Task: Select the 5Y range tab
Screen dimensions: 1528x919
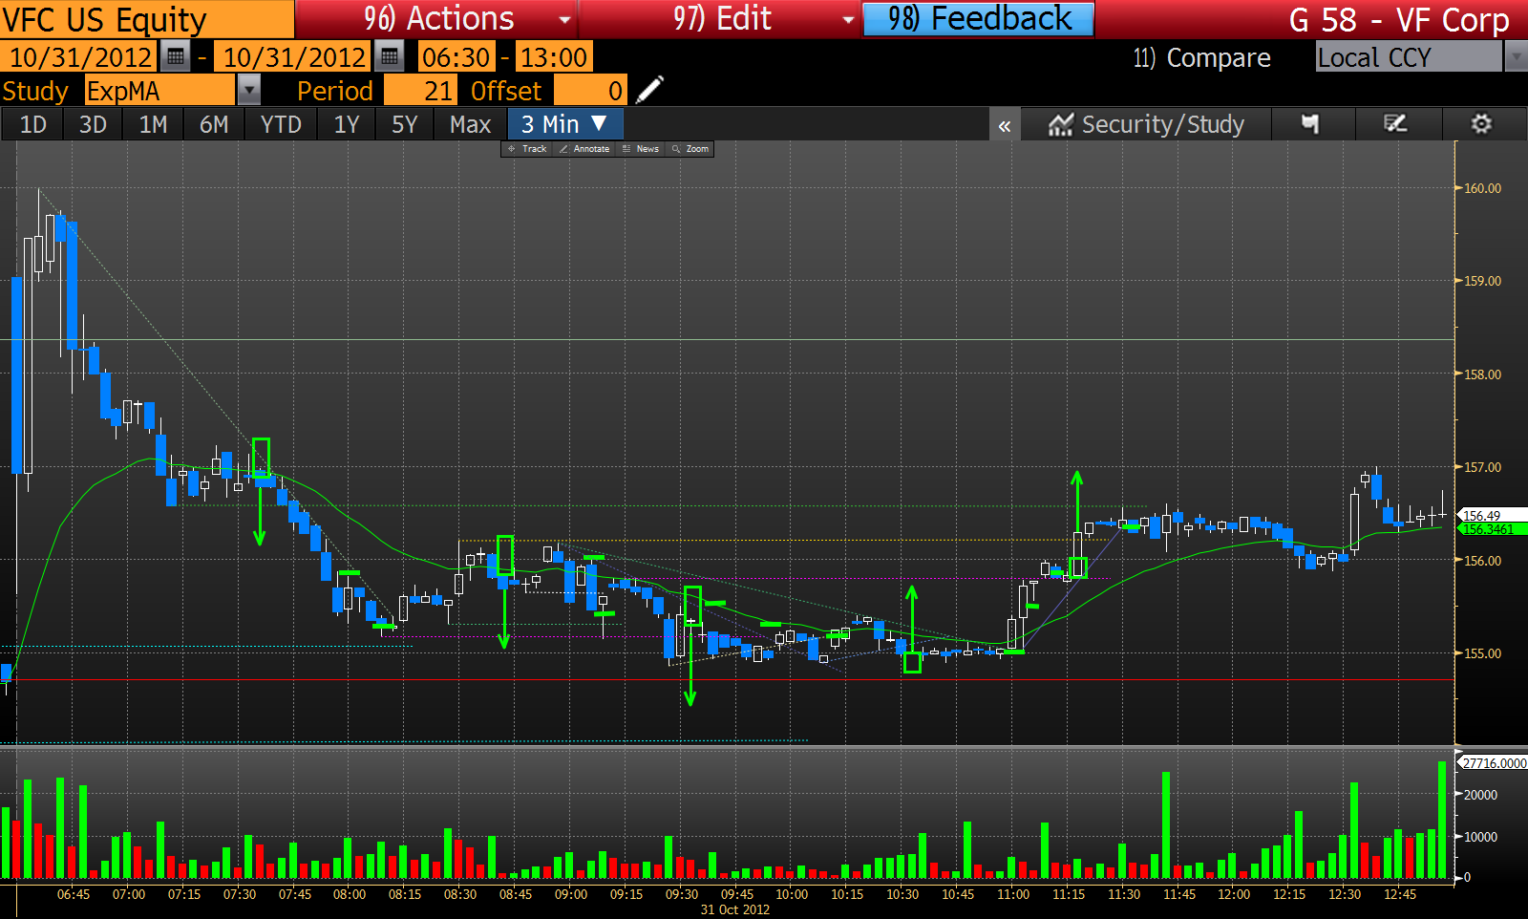Action: tap(405, 124)
